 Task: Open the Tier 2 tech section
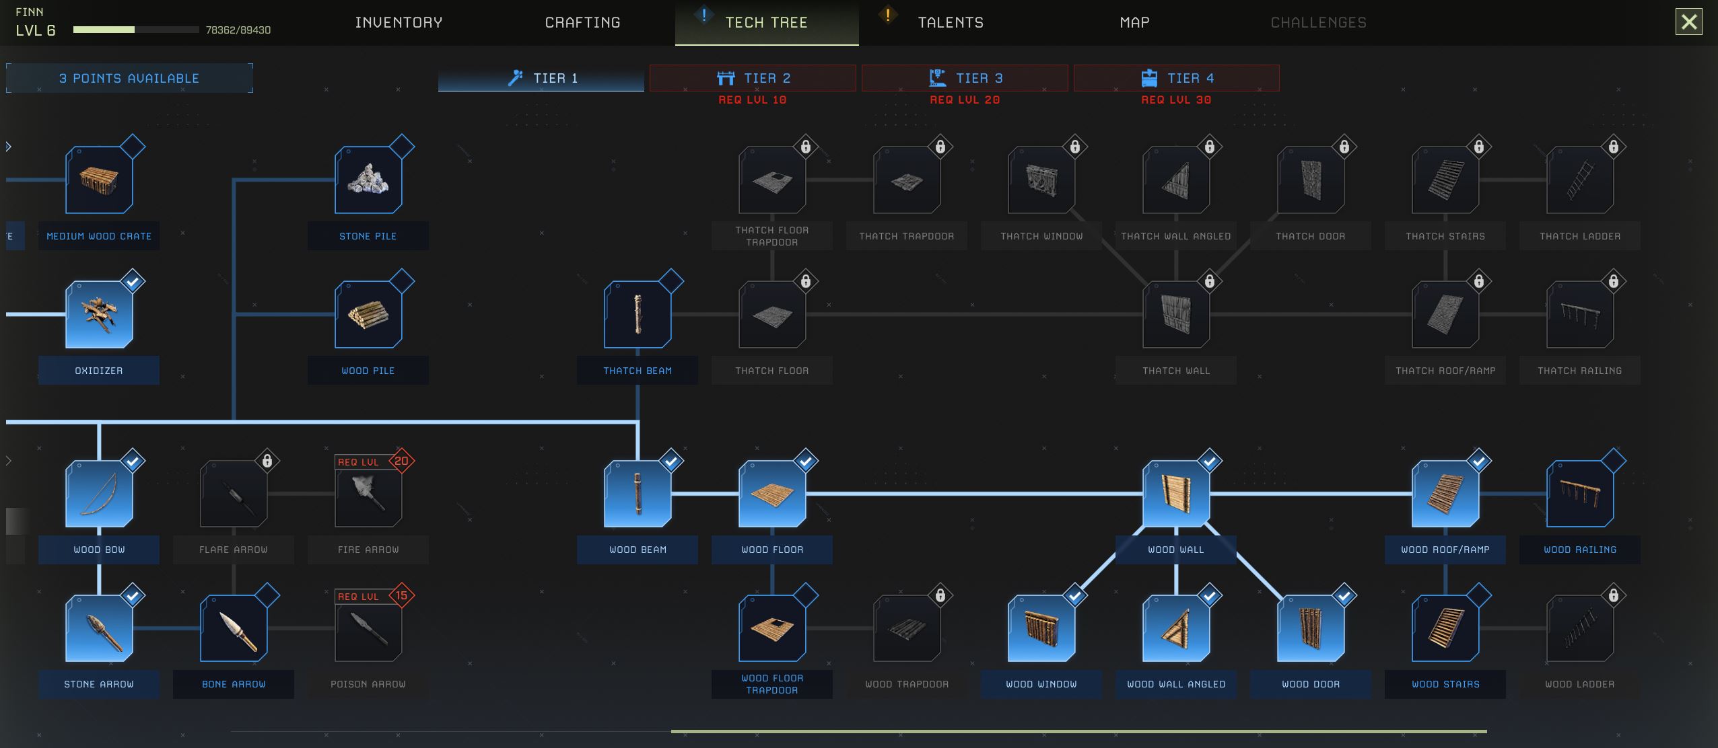point(753,78)
